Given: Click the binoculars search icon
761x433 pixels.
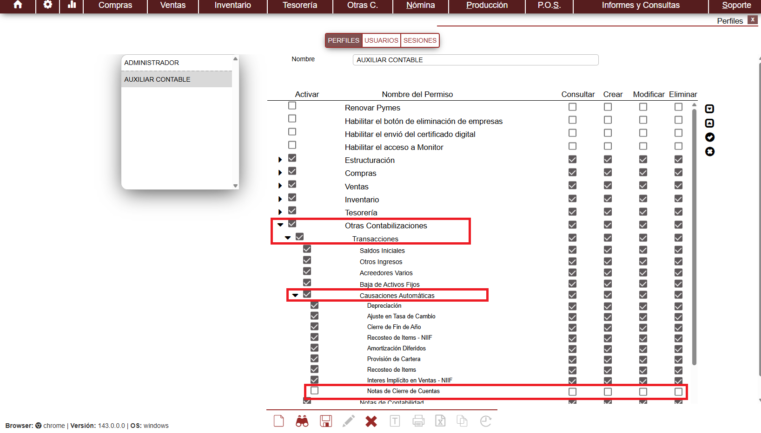Looking at the screenshot, I should (x=302, y=421).
